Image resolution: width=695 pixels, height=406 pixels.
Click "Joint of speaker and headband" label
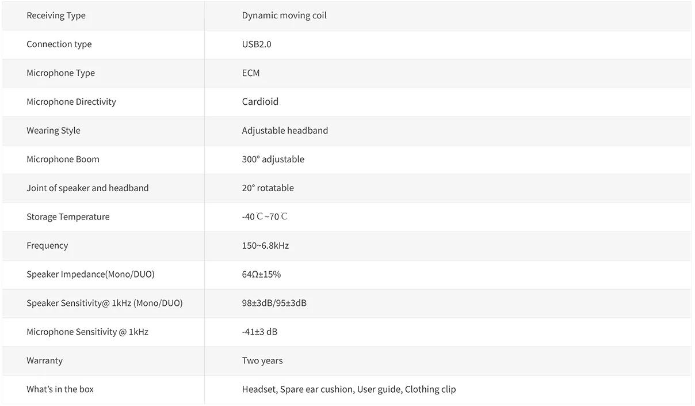(x=87, y=188)
